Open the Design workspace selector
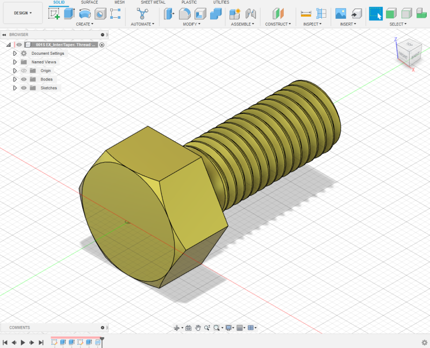The image size is (430, 348). coord(22,12)
